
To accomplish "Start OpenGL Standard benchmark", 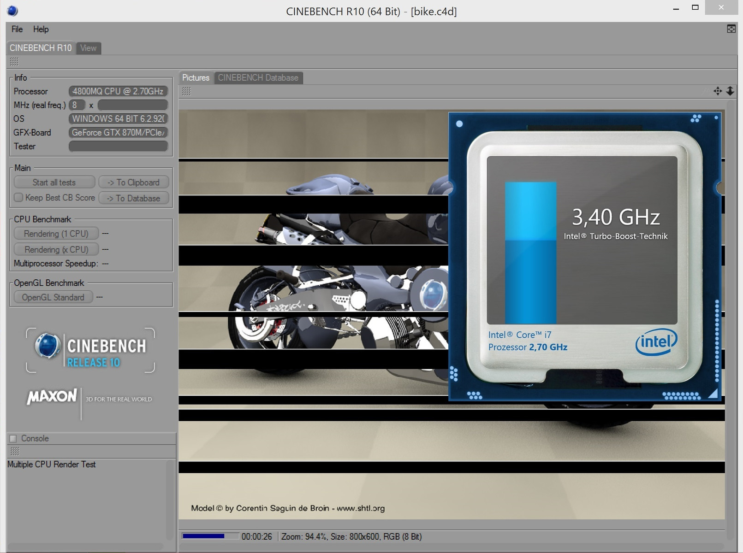I will (x=53, y=297).
